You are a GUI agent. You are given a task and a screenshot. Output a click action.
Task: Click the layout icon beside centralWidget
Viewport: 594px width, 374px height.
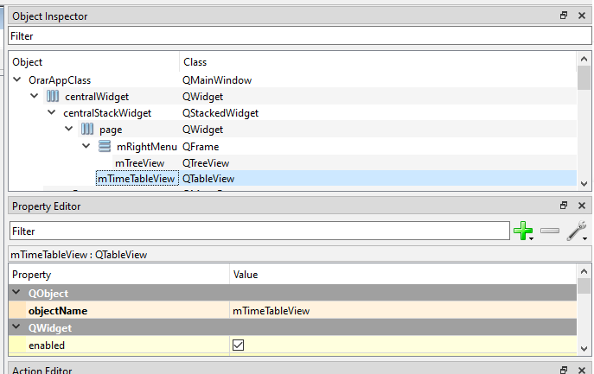click(53, 97)
